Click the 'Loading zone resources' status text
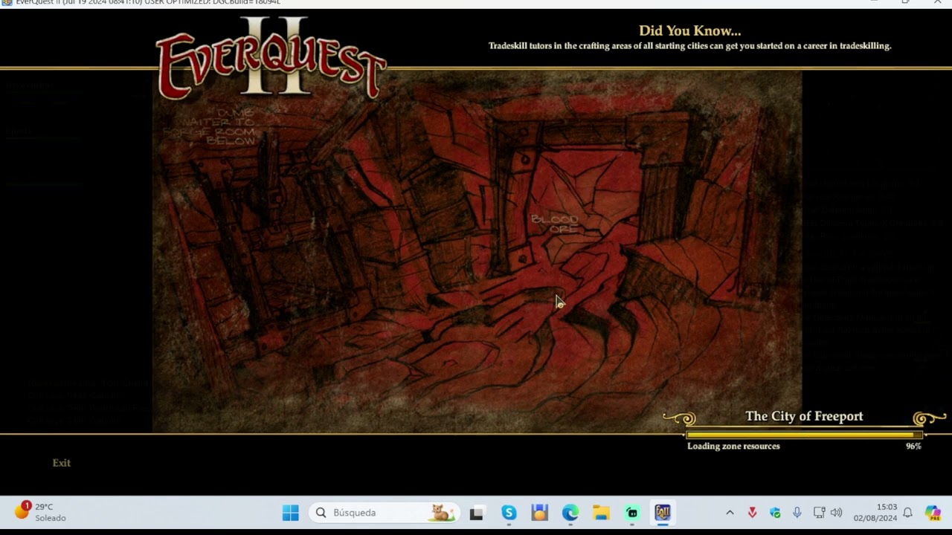 click(x=733, y=446)
